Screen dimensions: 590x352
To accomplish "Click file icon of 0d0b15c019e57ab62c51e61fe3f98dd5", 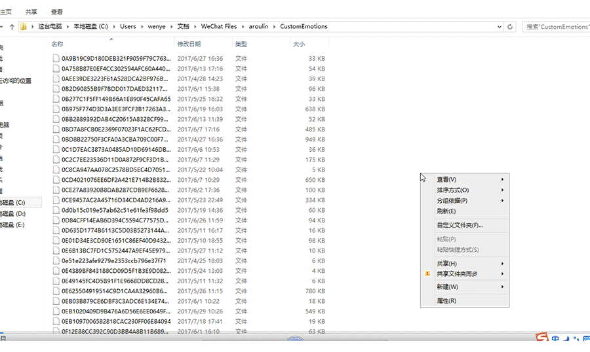I will pos(56,211).
